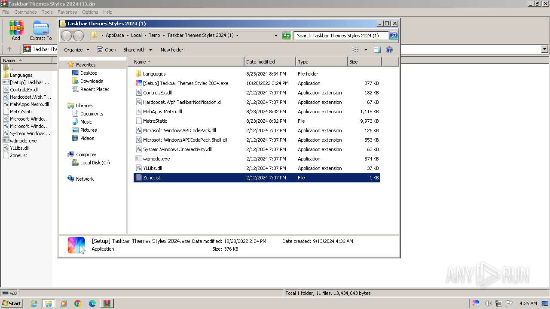This screenshot has width=550, height=309.
Task: Select Favorites in navigation pane
Action: click(86, 65)
